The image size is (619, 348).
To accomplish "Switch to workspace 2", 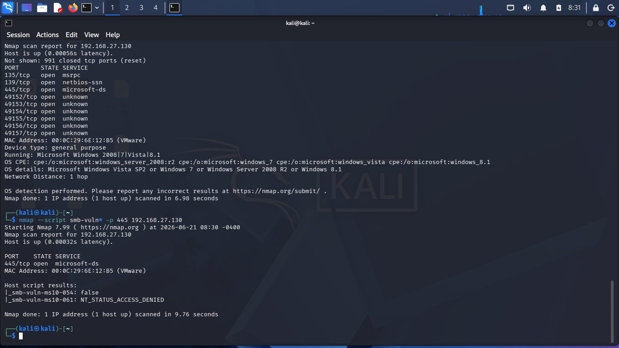I will [126, 8].
